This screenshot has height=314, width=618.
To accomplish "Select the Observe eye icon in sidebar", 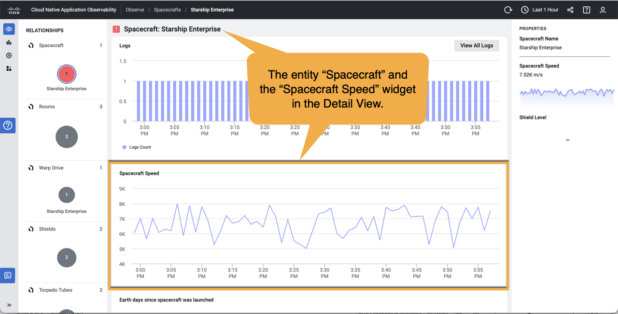I will [x=9, y=29].
